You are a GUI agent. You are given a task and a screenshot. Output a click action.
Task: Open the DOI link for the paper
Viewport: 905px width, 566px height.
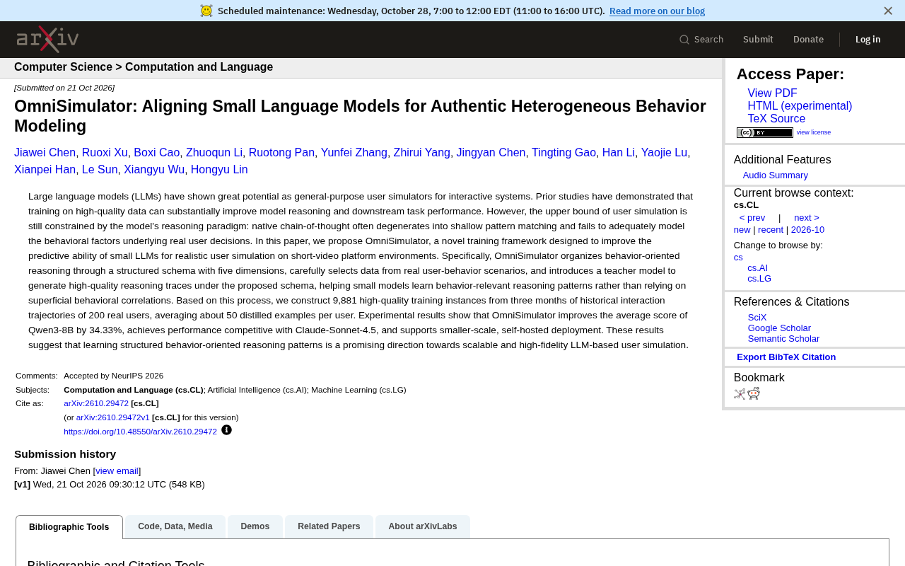pyautogui.click(x=140, y=432)
